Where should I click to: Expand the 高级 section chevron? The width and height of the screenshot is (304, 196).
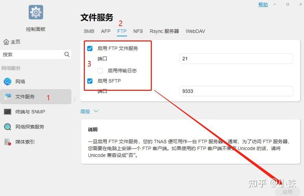click(x=96, y=111)
